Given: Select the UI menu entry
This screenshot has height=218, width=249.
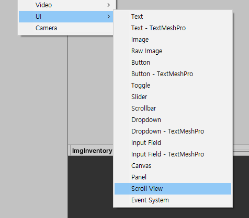Looking at the screenshot, I should pos(66,17).
